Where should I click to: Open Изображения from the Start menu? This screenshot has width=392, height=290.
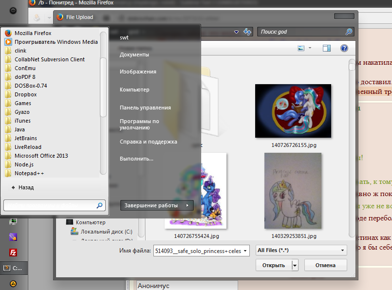pyautogui.click(x=138, y=72)
